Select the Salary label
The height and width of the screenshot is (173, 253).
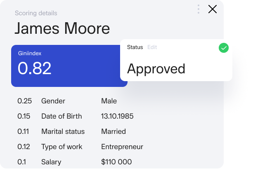click(x=52, y=162)
